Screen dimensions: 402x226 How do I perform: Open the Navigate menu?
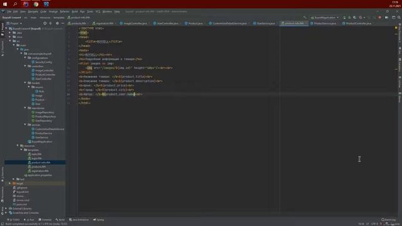(x=33, y=11)
